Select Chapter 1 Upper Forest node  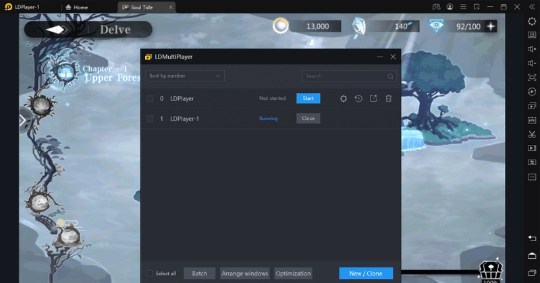(64, 73)
